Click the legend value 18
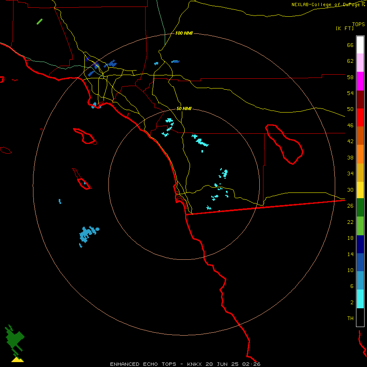 point(350,238)
